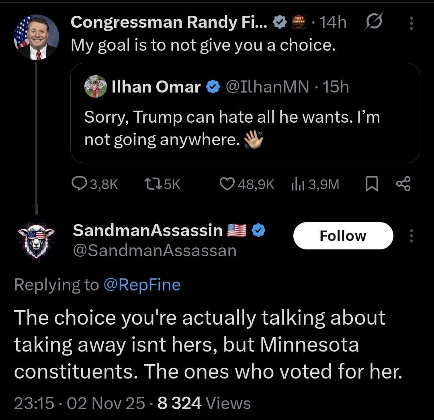This screenshot has height=420, width=434.
Task: Tap the reply icon showing 3,8K
Action: pos(77,184)
